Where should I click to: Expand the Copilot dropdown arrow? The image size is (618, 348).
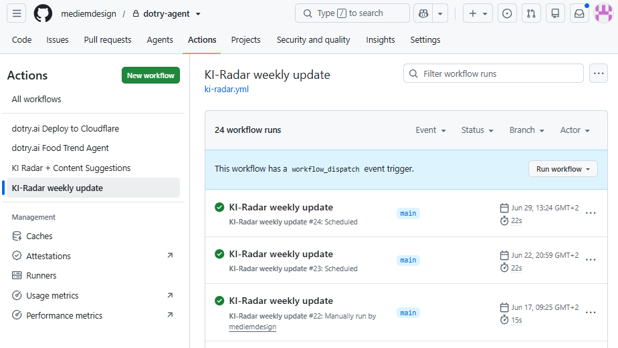pos(440,13)
